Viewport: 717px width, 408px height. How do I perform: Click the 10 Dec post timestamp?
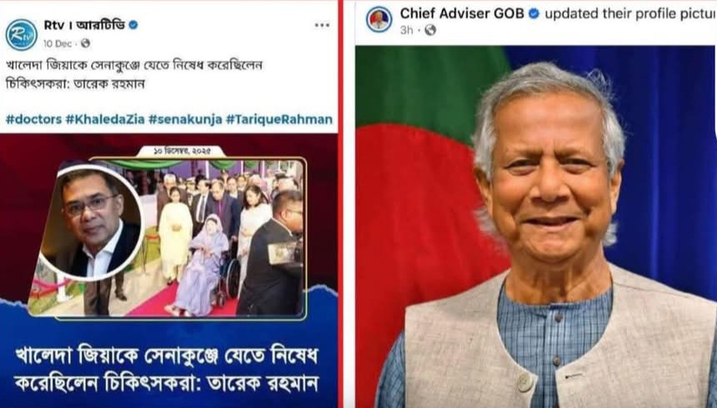click(x=58, y=43)
